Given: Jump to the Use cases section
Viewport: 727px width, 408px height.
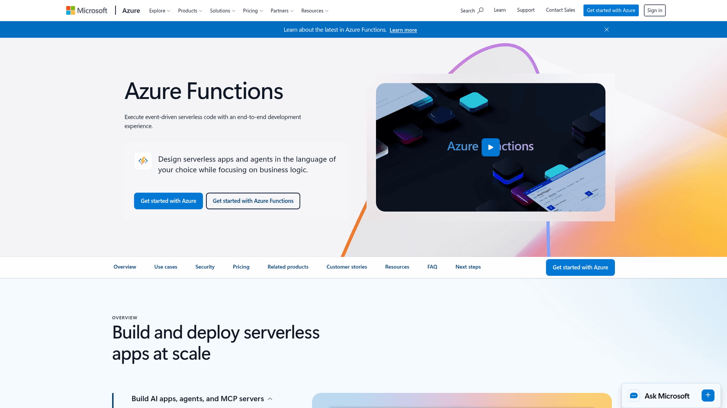Looking at the screenshot, I should [x=166, y=267].
